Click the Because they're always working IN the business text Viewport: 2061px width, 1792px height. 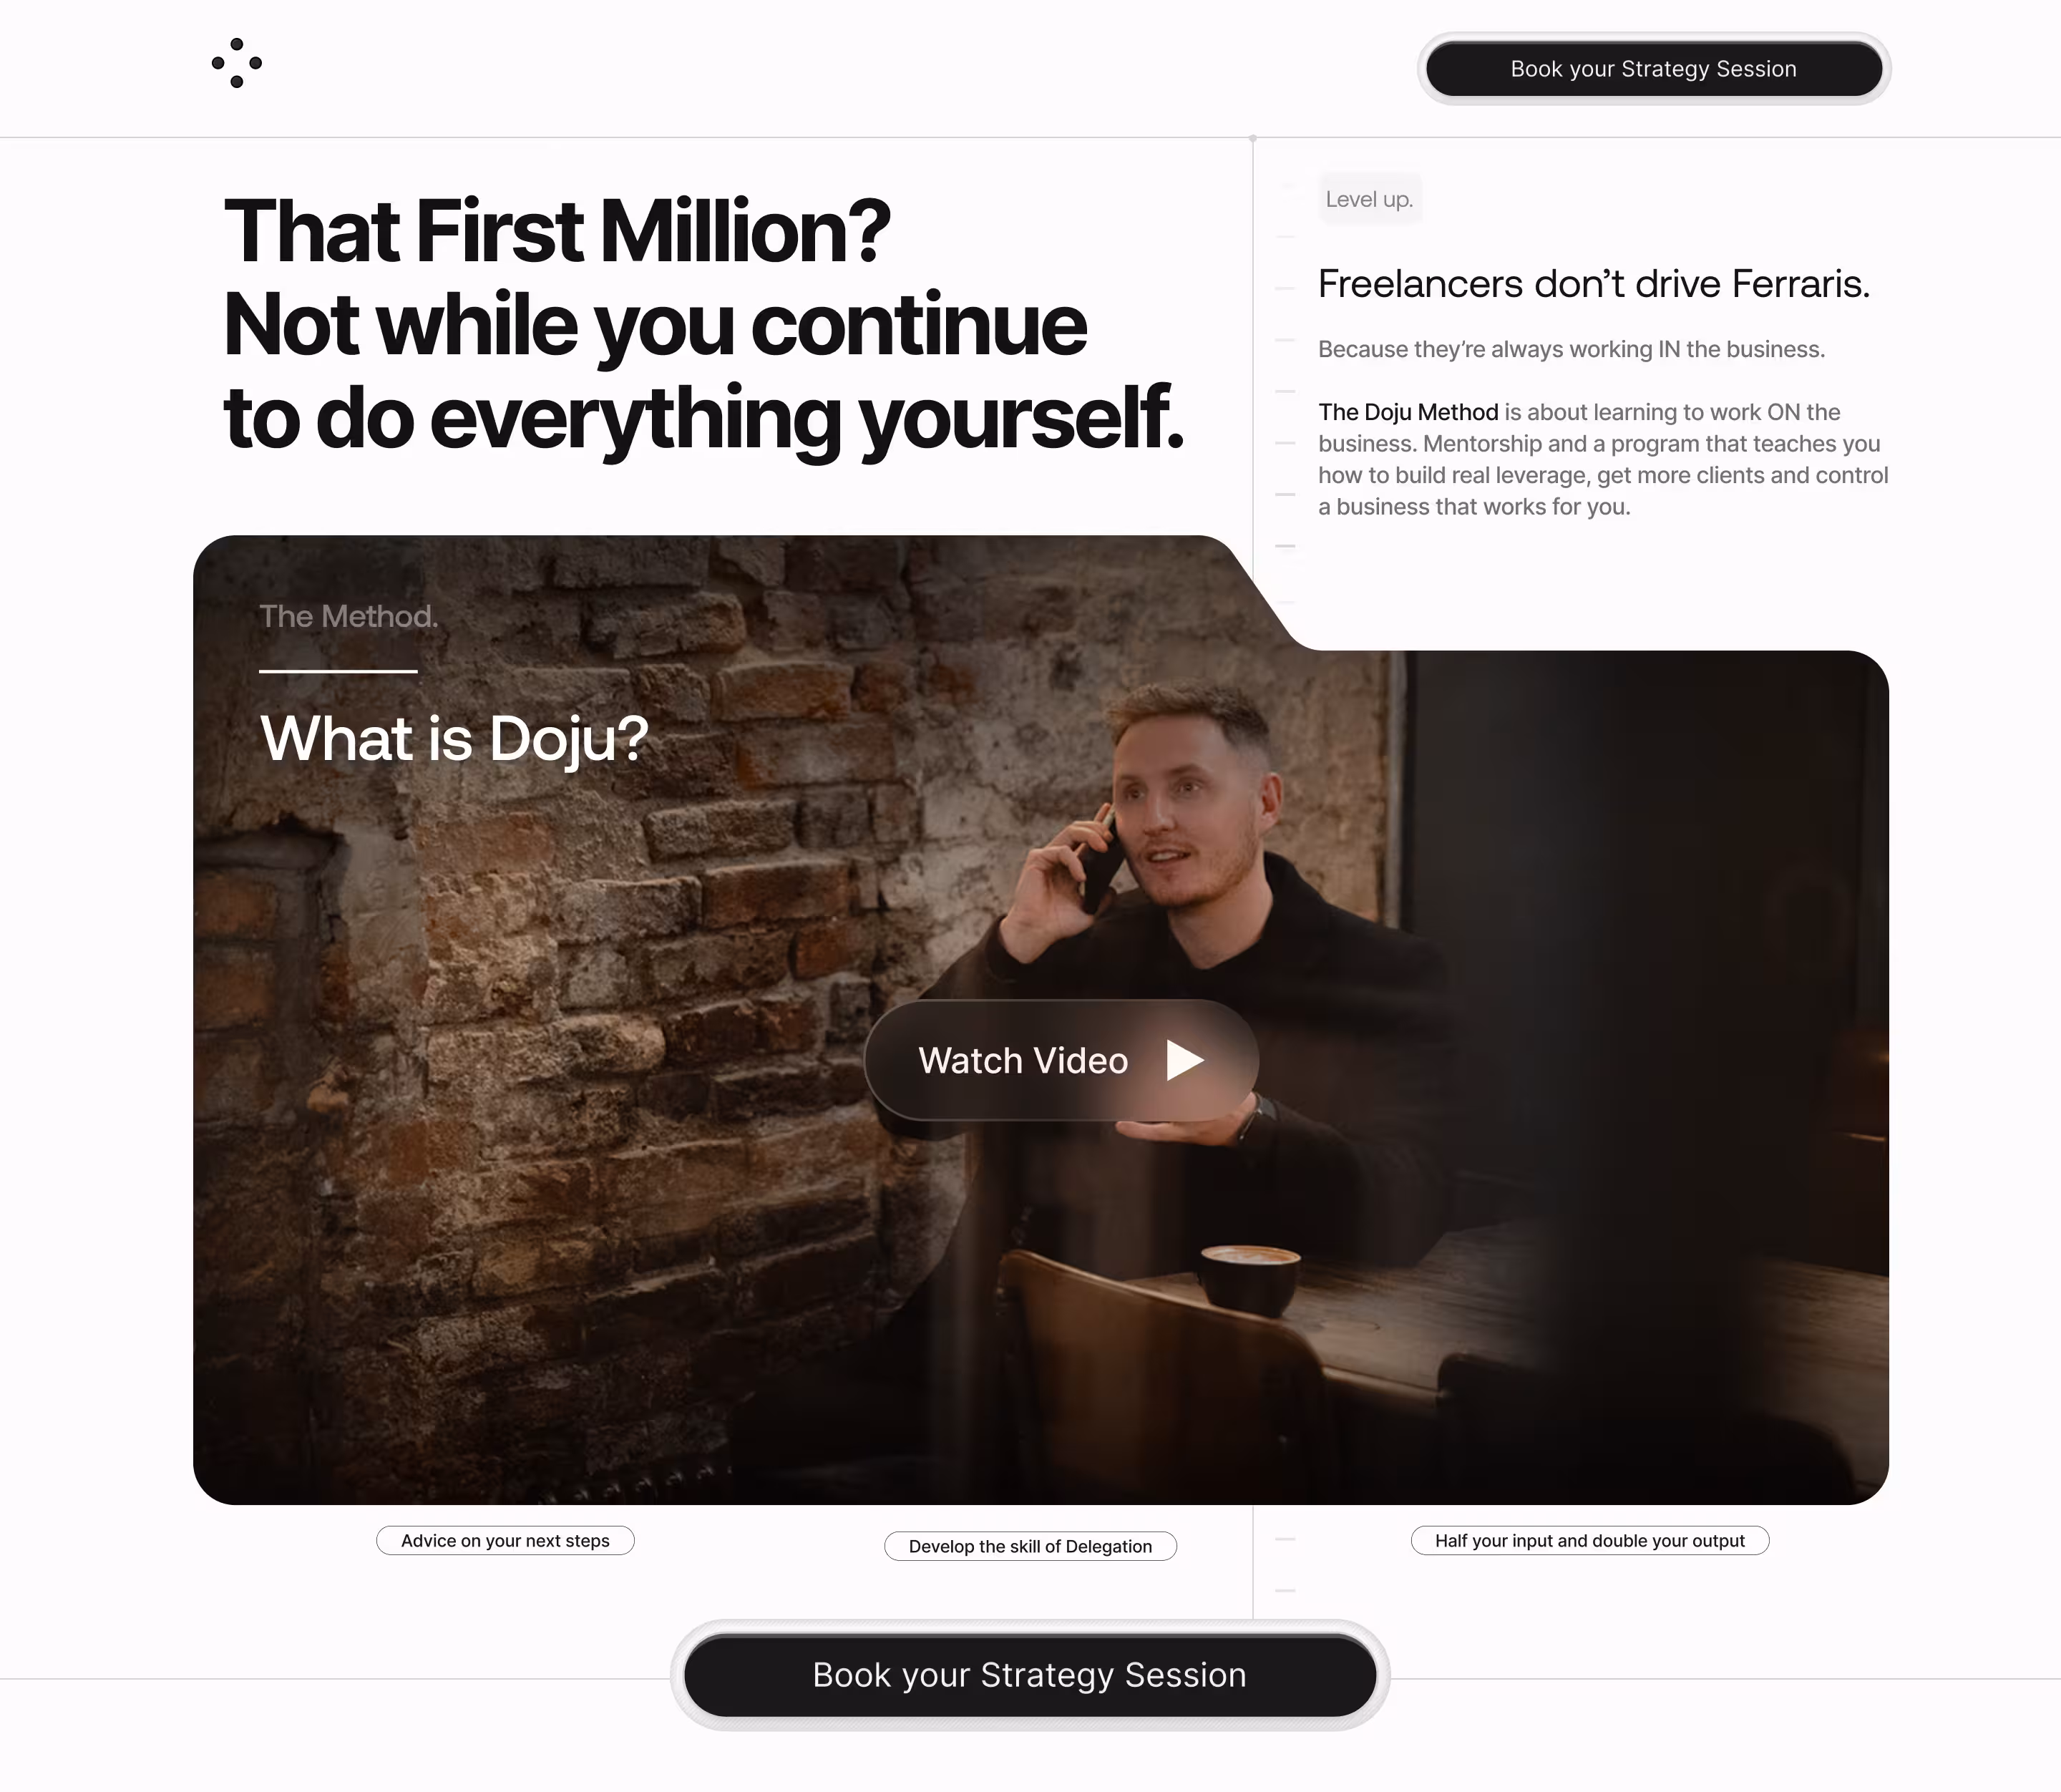(x=1571, y=349)
